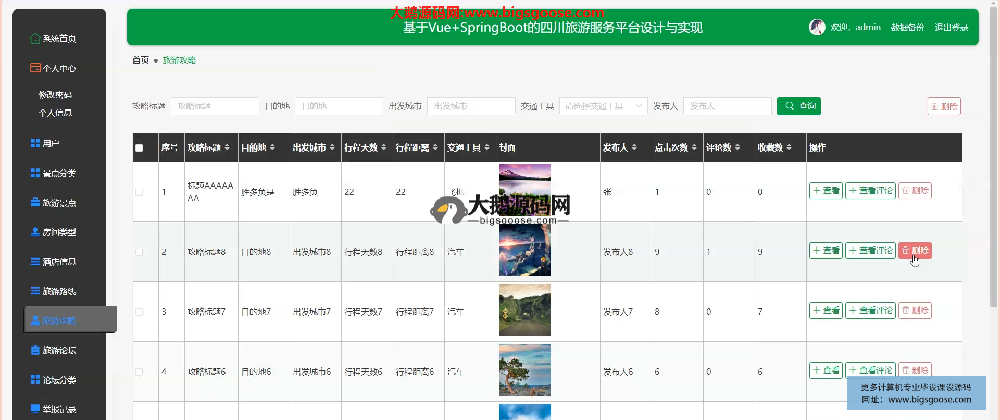Click the 个人中心 sidebar icon
This screenshot has height=420, width=1000.
click(35, 68)
